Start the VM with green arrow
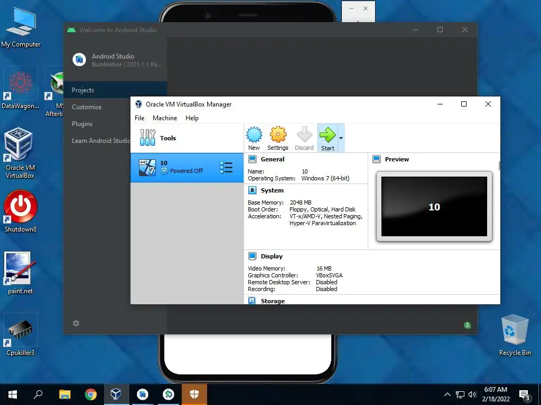 click(328, 138)
